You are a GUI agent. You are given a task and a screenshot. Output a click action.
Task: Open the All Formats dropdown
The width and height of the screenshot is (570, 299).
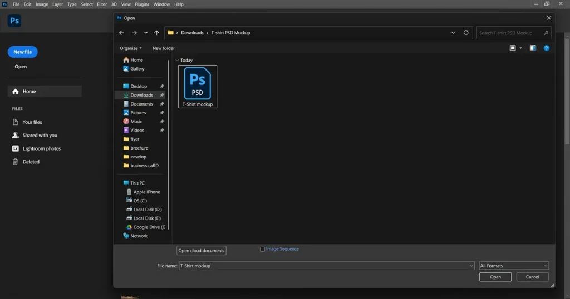tap(514, 266)
